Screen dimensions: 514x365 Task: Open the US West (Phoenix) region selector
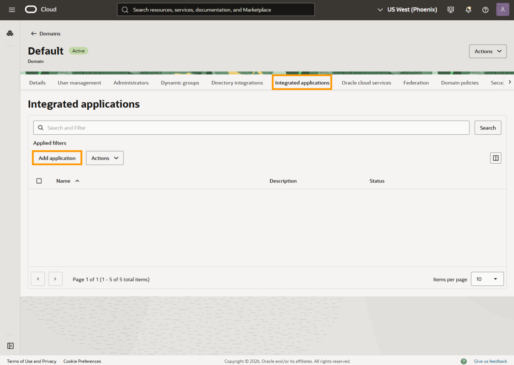pos(407,10)
